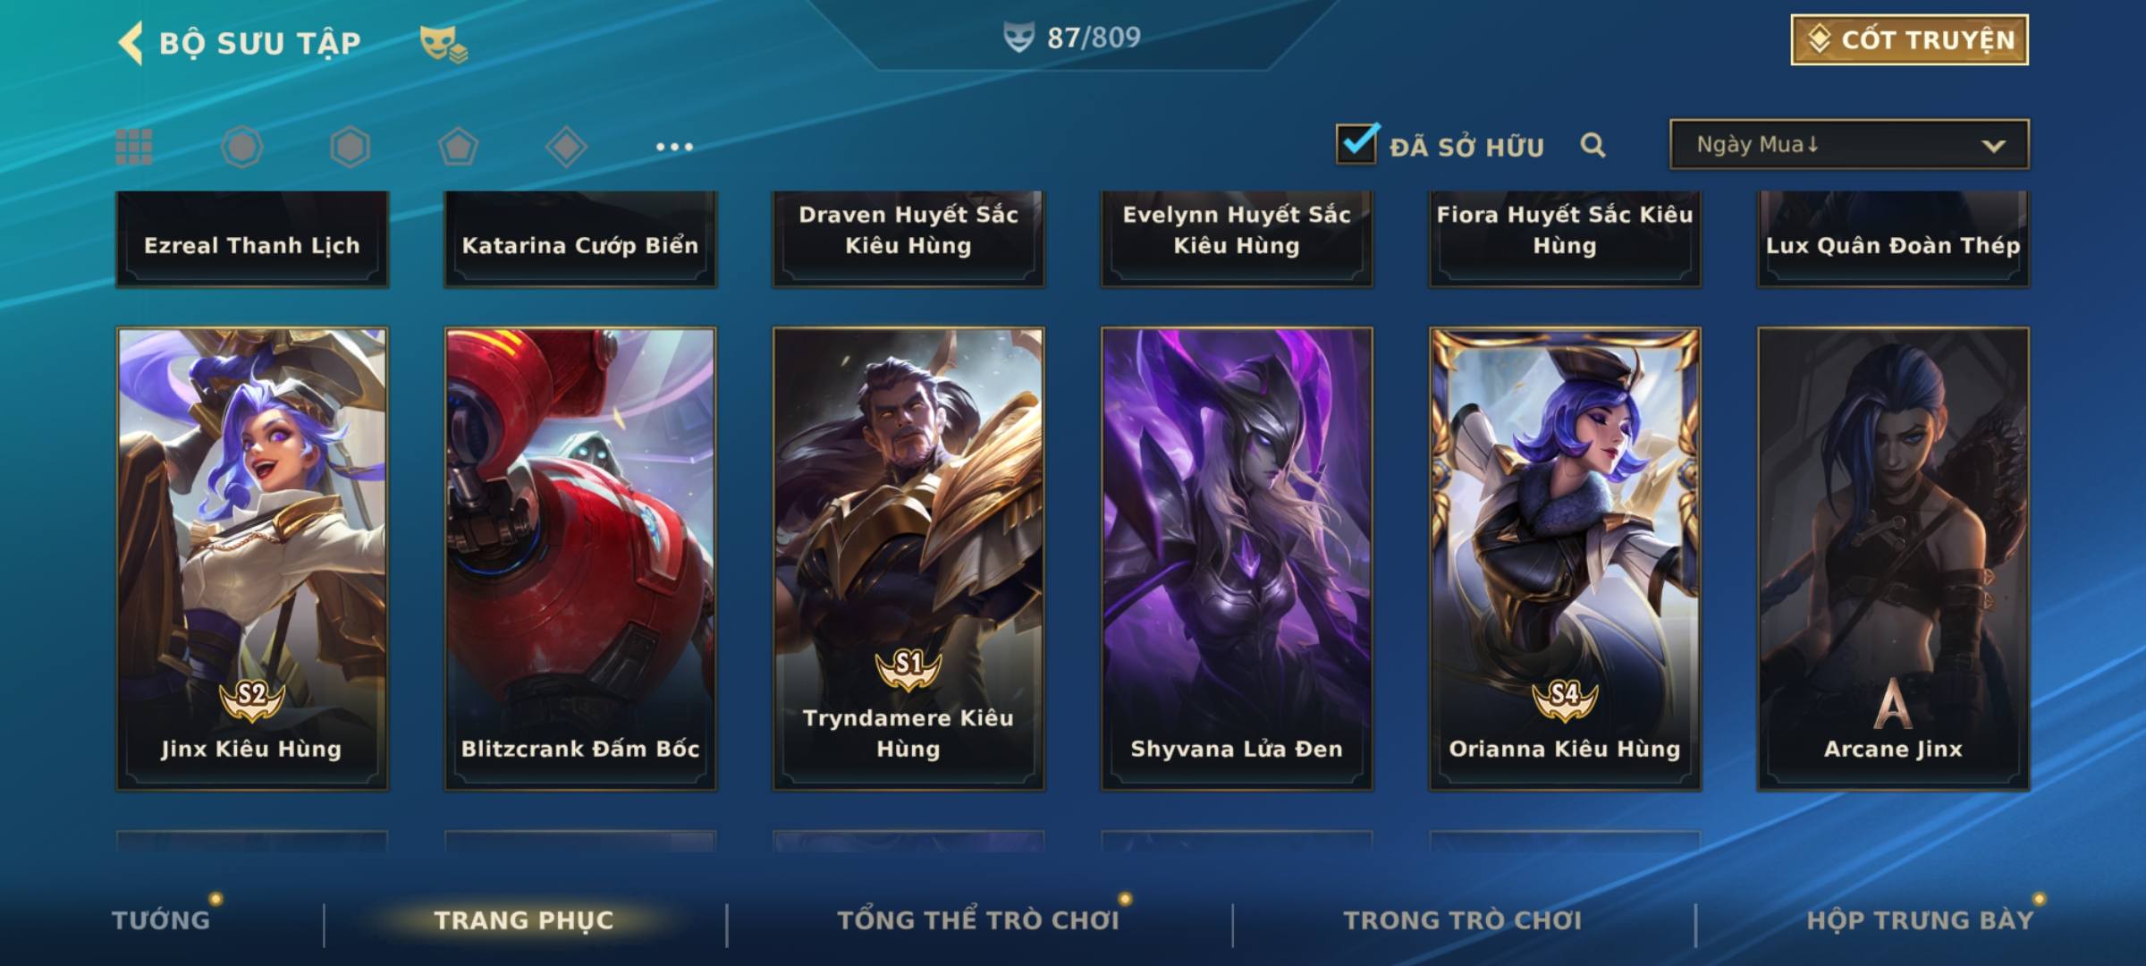Viewport: 2146px width, 966px height.
Task: Open the skin search magnifier
Action: (x=1593, y=145)
